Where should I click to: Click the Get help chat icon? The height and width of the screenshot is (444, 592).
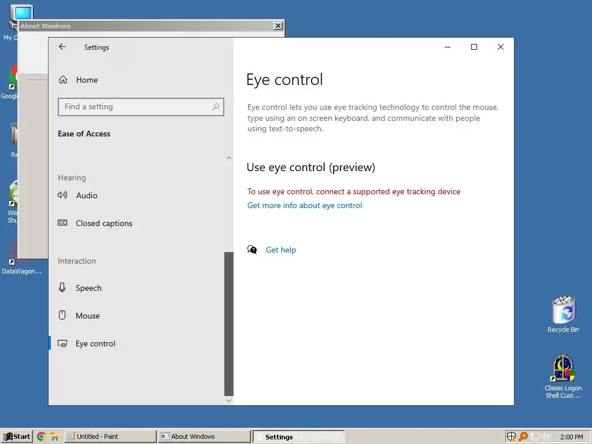(252, 250)
